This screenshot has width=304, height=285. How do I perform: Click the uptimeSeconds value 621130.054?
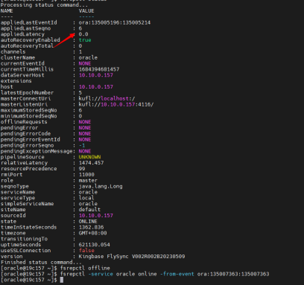click(95, 245)
